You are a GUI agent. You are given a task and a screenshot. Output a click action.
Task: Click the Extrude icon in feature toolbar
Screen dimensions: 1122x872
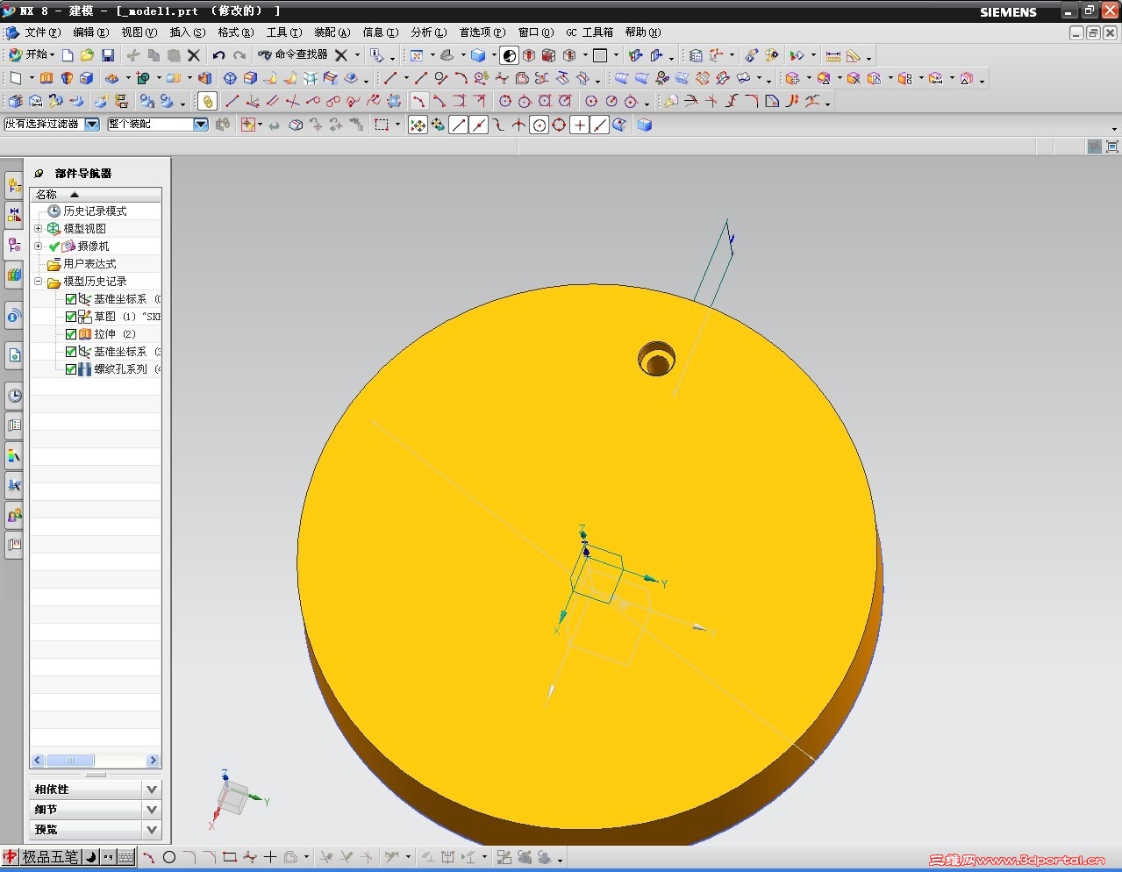pos(46,78)
